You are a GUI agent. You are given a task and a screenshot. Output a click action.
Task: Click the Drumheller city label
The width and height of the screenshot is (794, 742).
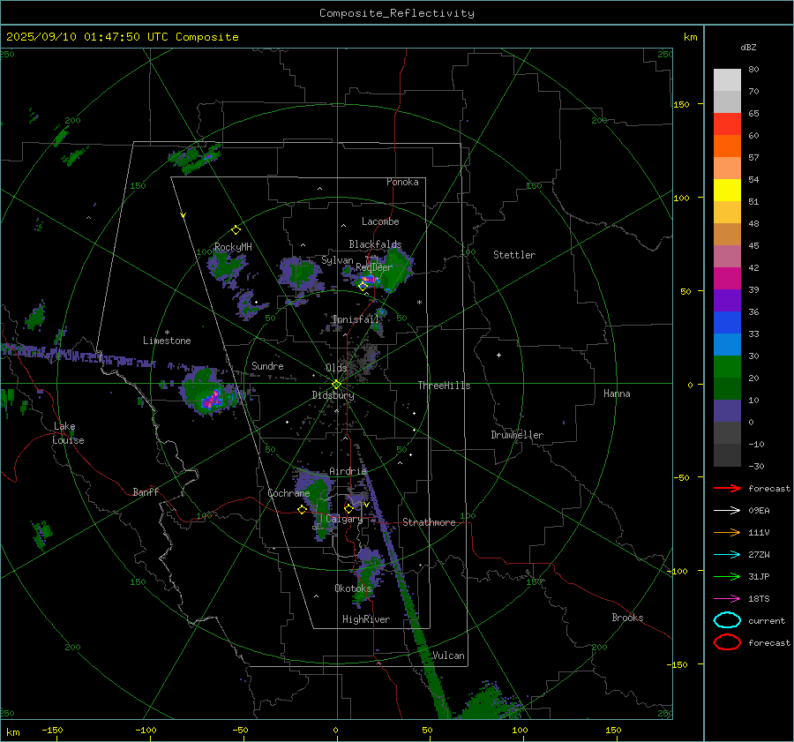(517, 435)
